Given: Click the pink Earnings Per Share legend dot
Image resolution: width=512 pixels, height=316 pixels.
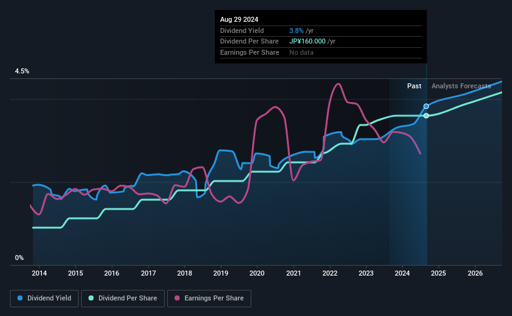Looking at the screenshot, I should coord(177,298).
